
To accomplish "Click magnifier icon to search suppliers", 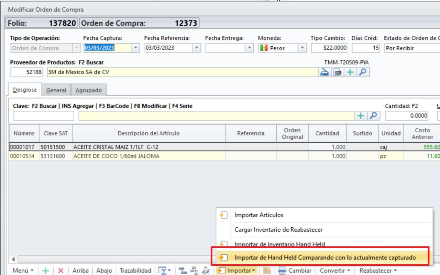I will pos(363,72).
